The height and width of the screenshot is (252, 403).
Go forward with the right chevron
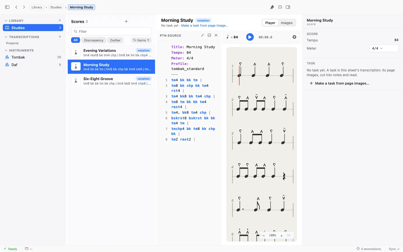(24, 7)
